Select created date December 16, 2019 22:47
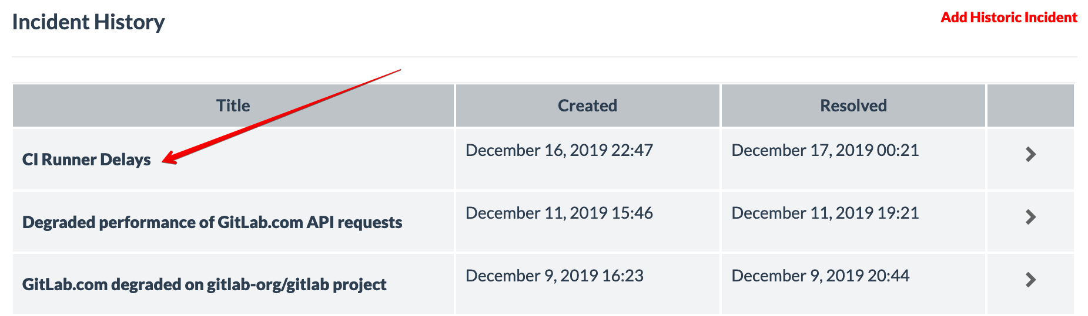This screenshot has width=1088, height=316. 559,151
